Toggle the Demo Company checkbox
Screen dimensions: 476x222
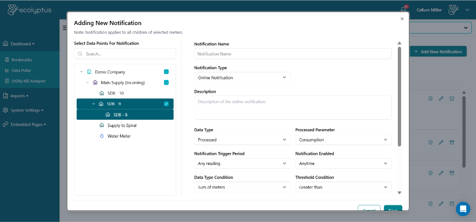click(x=166, y=72)
